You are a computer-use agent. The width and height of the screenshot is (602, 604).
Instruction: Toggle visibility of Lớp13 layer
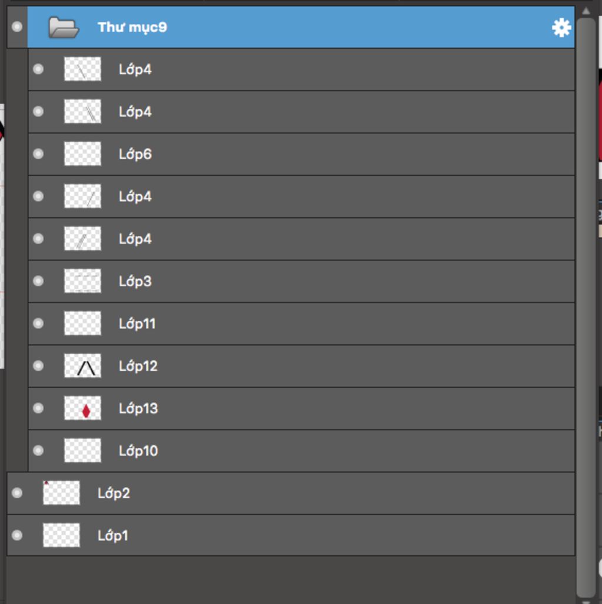click(x=38, y=408)
